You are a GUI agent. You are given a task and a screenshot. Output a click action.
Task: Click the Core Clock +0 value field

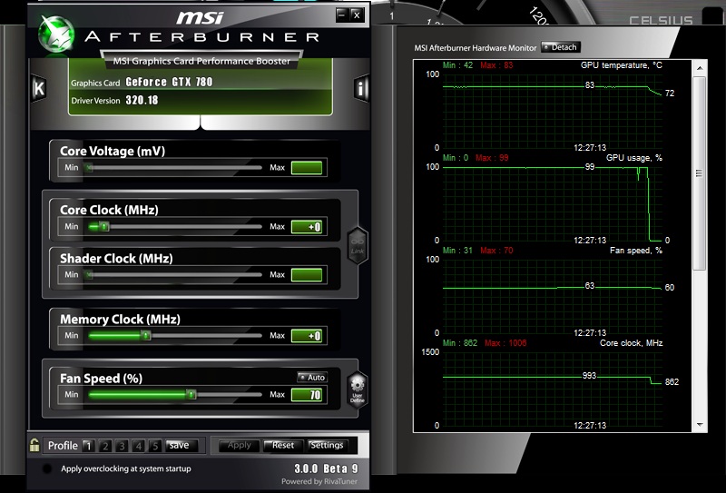tap(307, 227)
